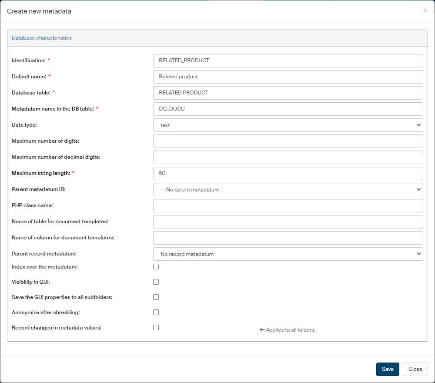Click Metadatum name in DB table field
Screen dimensions: 435x383
288,109
